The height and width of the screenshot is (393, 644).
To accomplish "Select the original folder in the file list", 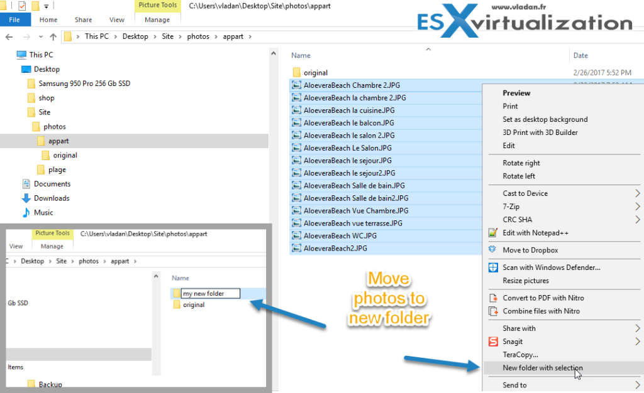I will [316, 73].
